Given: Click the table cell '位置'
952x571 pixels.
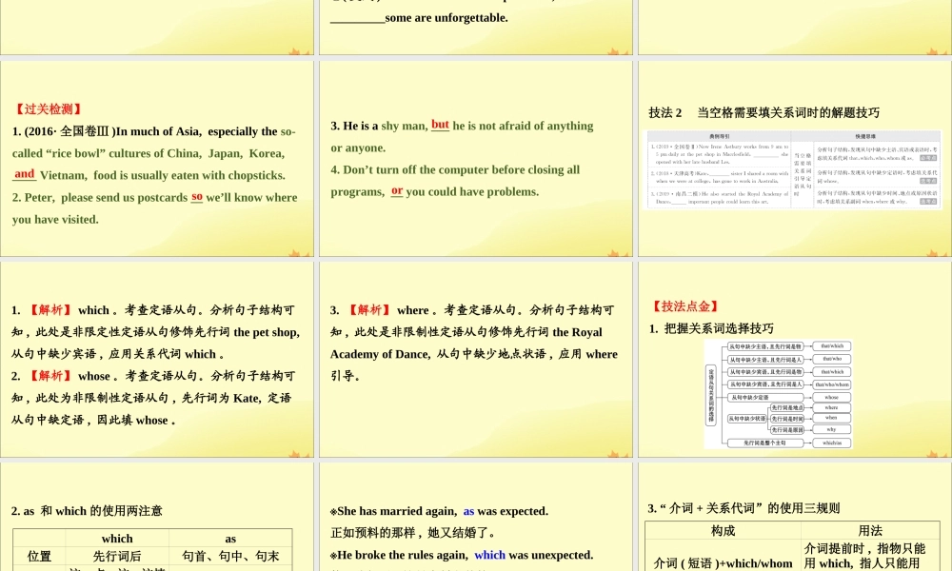Looking at the screenshot, I should click(39, 556).
